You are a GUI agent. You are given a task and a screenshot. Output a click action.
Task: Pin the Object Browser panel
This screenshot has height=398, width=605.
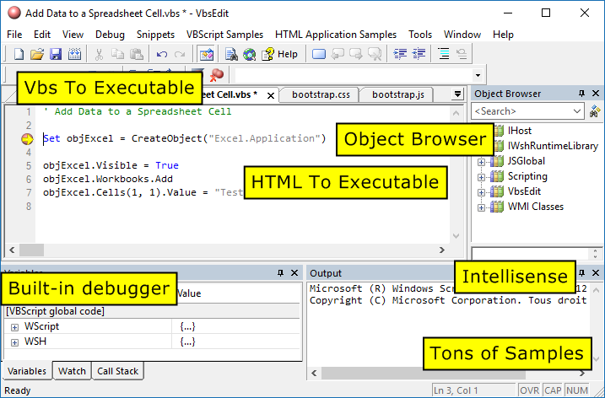581,94
